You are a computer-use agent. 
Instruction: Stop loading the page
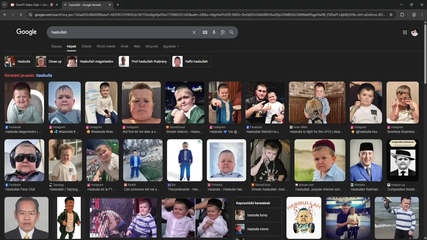(x=21, y=15)
